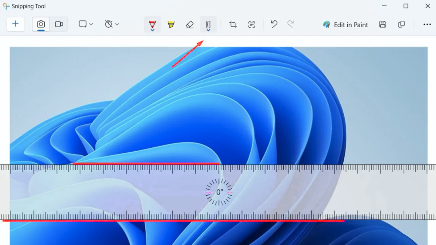Expand ruler options chevron under ruler icon
Viewport: 436px width, 245px height.
tap(208, 30)
